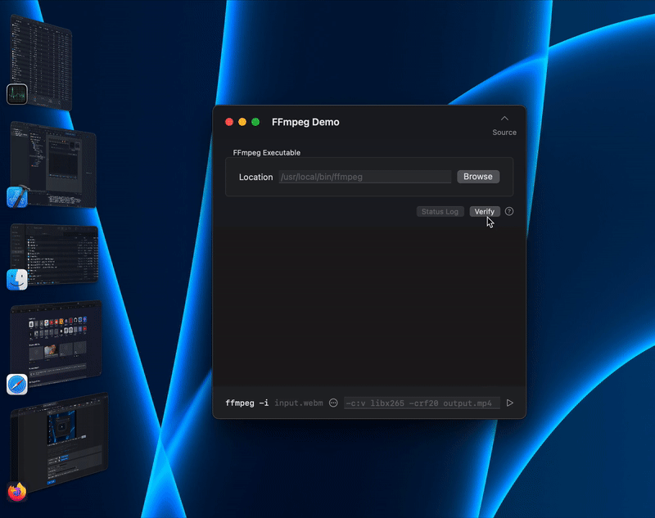Click the Location path input field
Image resolution: width=655 pixels, height=518 pixels.
[x=365, y=177]
